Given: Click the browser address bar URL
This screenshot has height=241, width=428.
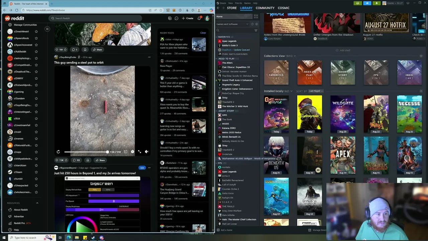Looking at the screenshot, I should (45, 10).
